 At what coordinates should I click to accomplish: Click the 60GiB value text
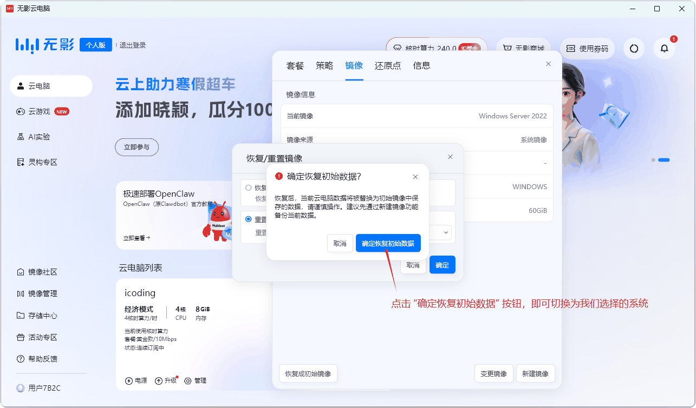pos(538,210)
